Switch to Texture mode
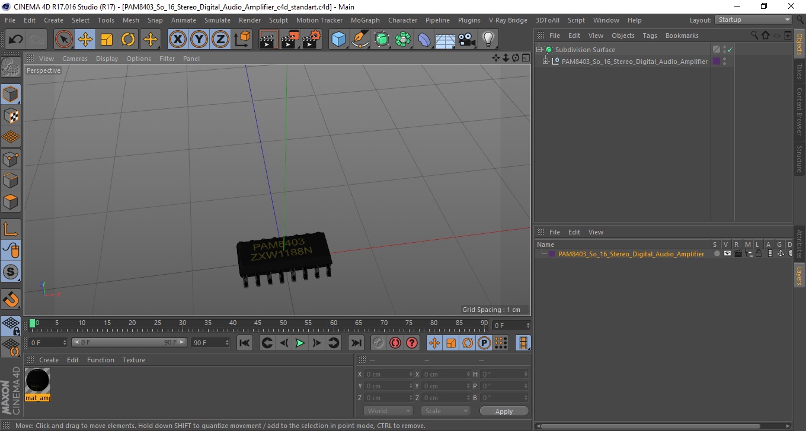Image resolution: width=806 pixels, height=431 pixels. coord(11,115)
